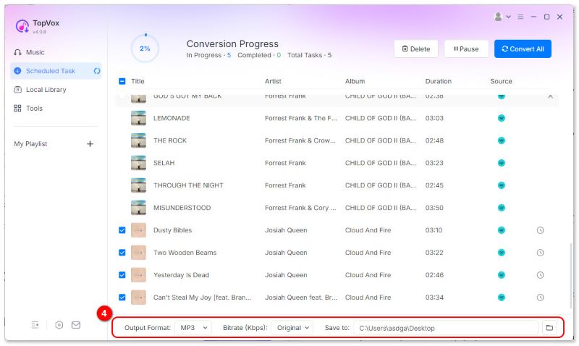Click source icon for MISUNDERSTOOD
Viewport: 579px width, 346px height.
coord(501,208)
